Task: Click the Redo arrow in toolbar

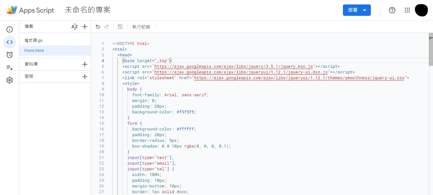Action: click(107, 27)
